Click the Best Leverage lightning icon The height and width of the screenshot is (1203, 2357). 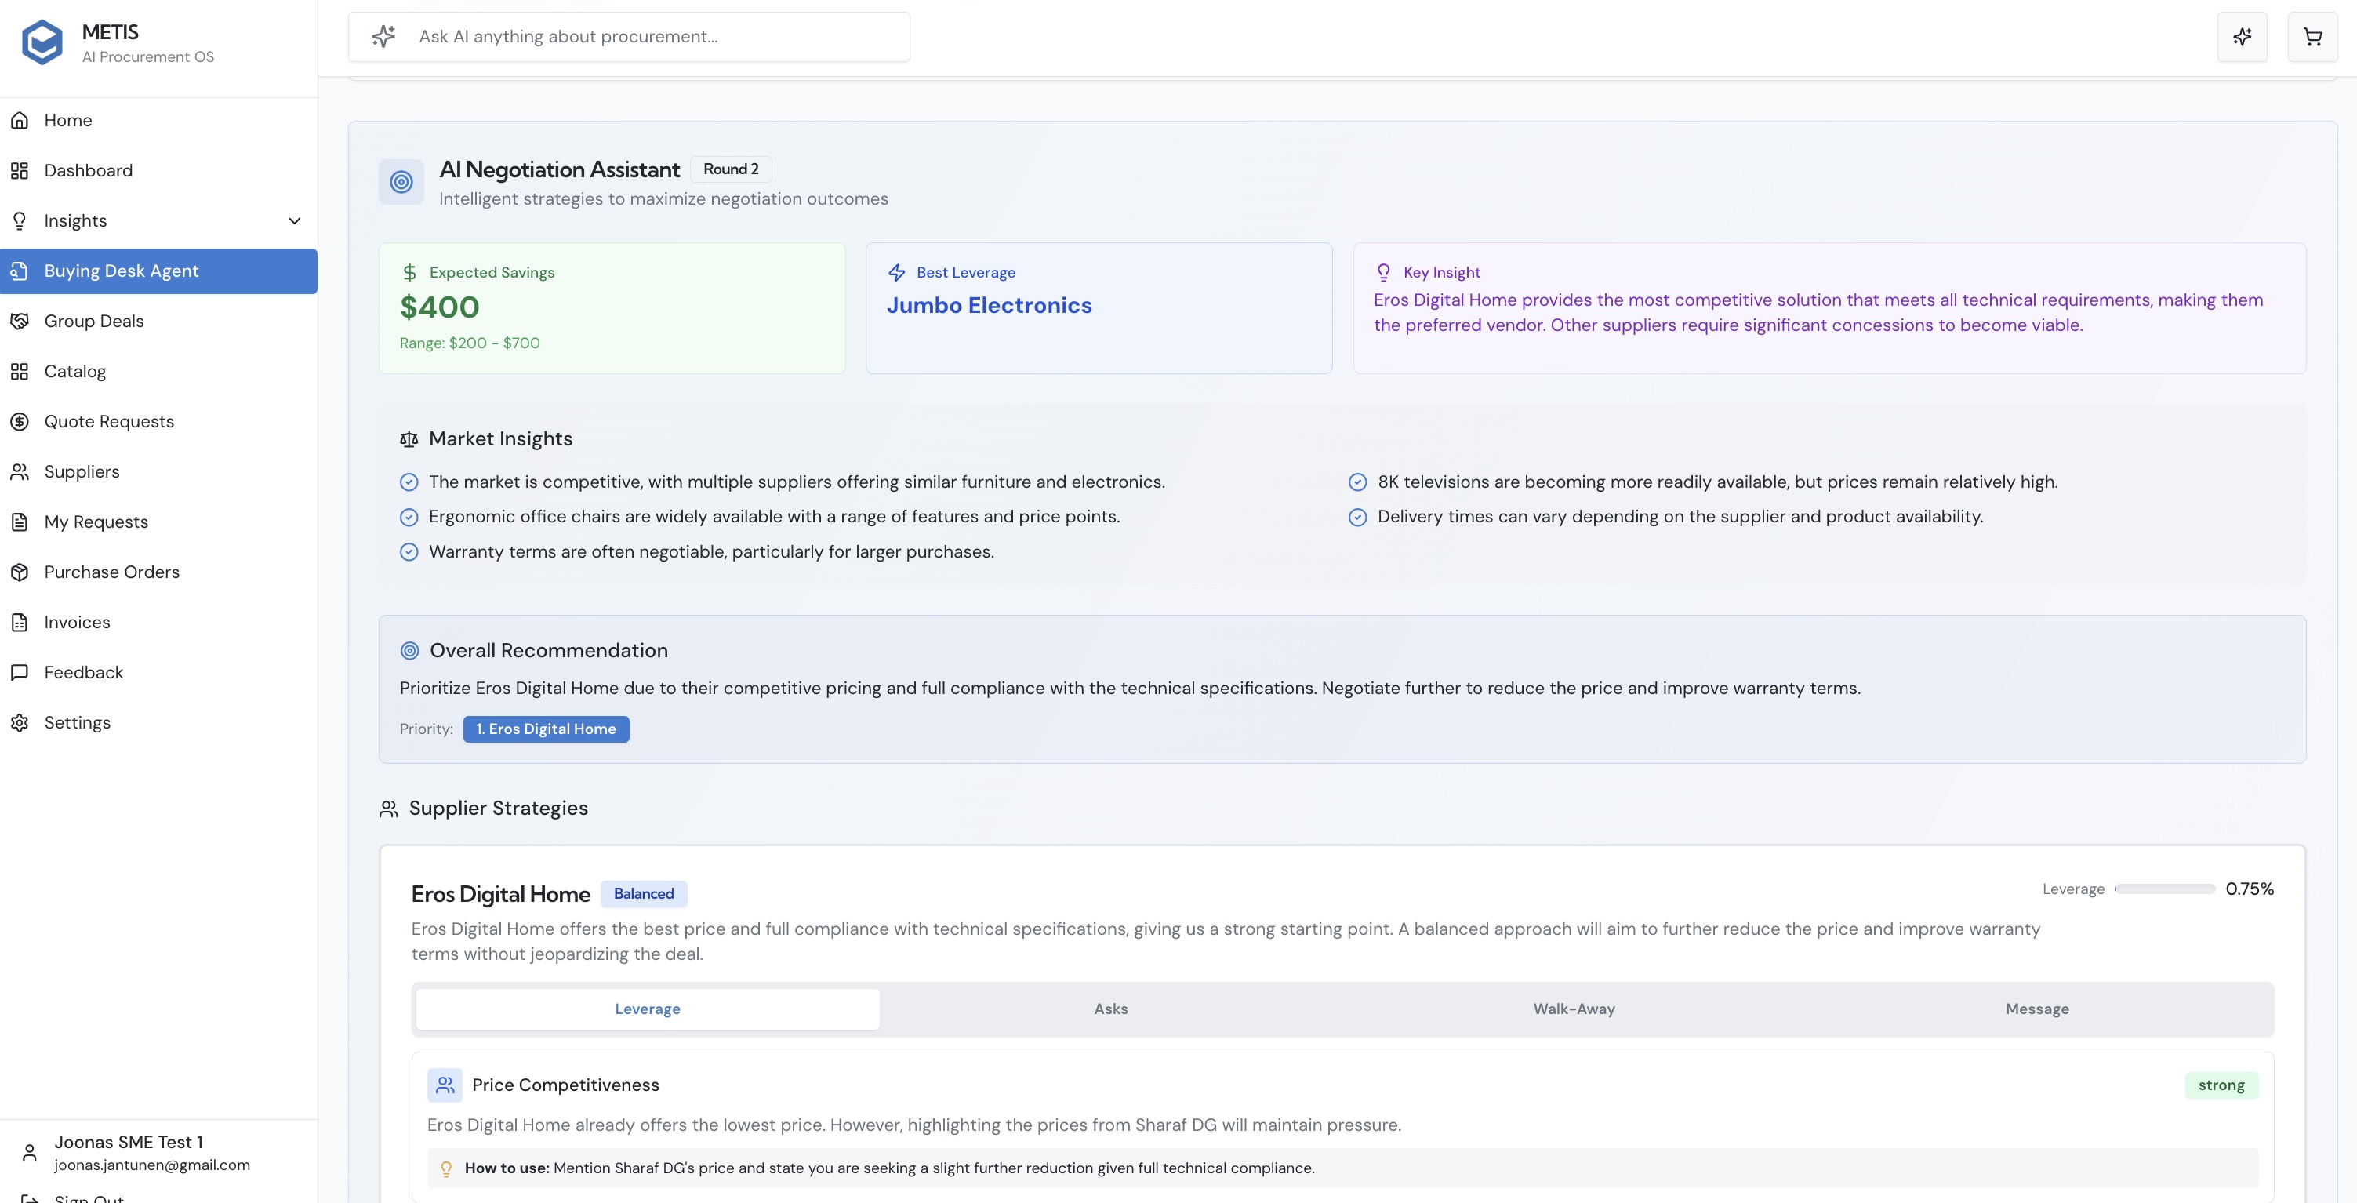(897, 273)
